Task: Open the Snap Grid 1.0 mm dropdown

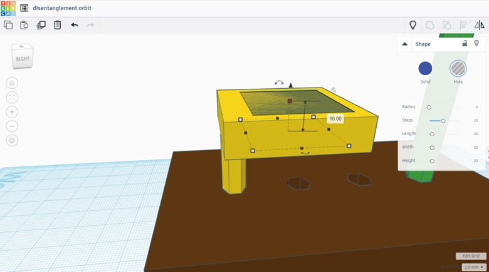Action: [x=474, y=267]
